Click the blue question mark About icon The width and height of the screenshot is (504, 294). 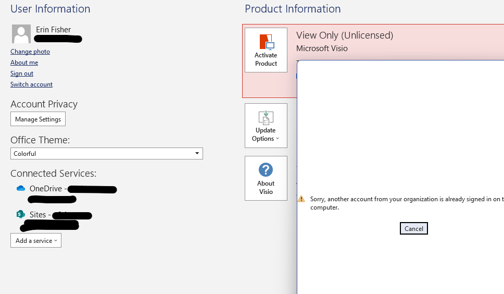[266, 169]
